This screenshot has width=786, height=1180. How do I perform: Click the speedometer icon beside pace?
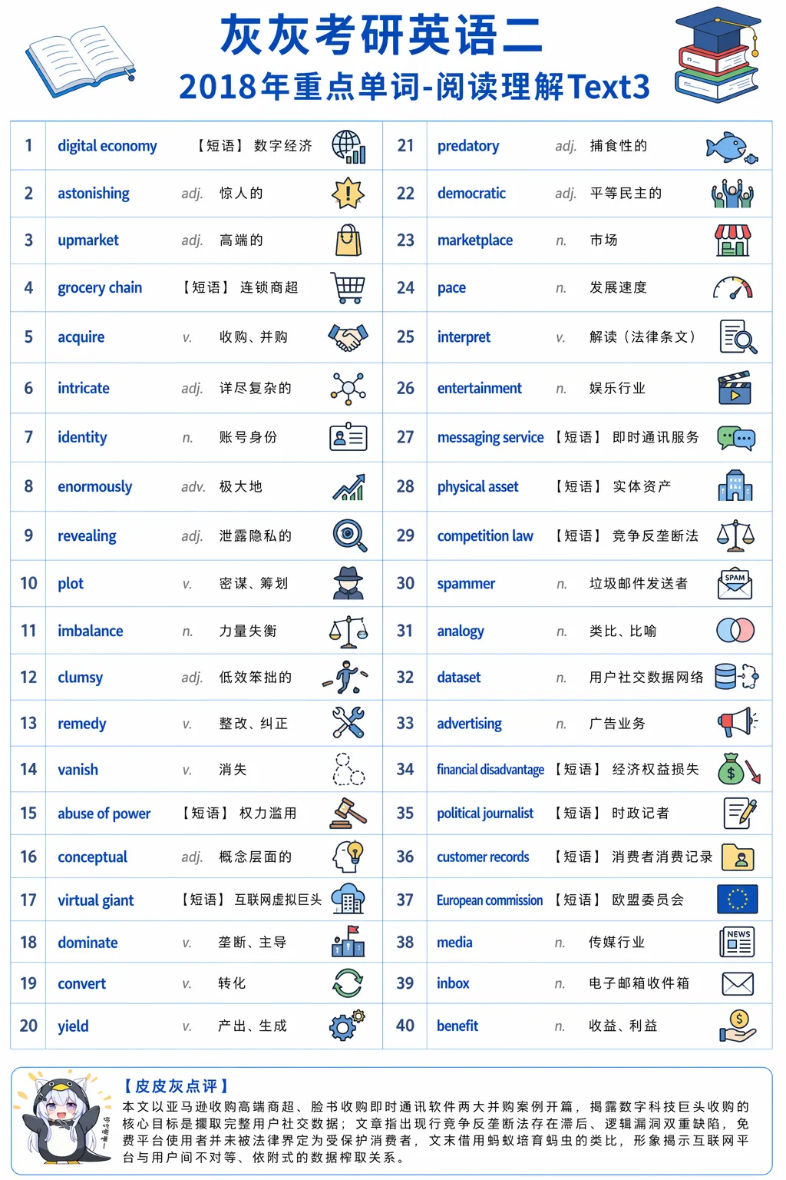click(733, 289)
